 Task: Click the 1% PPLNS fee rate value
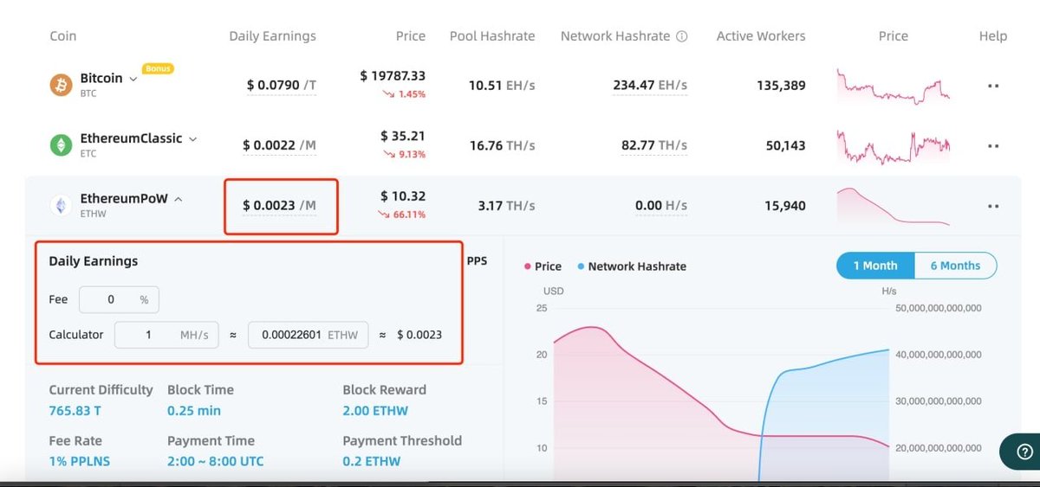coord(80,461)
